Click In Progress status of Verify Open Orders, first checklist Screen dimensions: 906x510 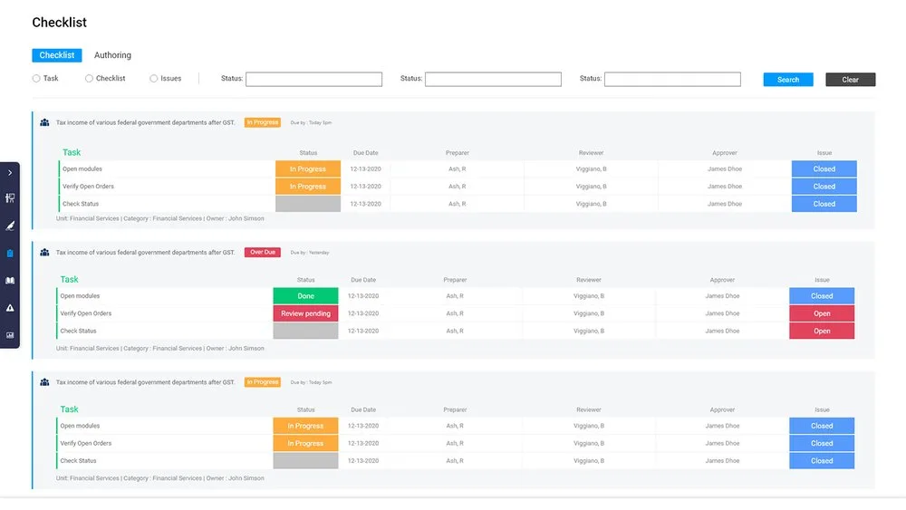point(308,187)
